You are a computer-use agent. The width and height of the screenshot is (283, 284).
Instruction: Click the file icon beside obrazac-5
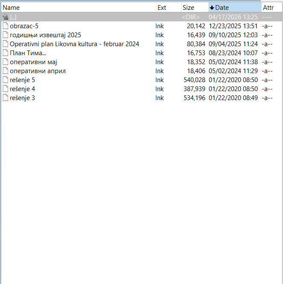pyautogui.click(x=6, y=26)
